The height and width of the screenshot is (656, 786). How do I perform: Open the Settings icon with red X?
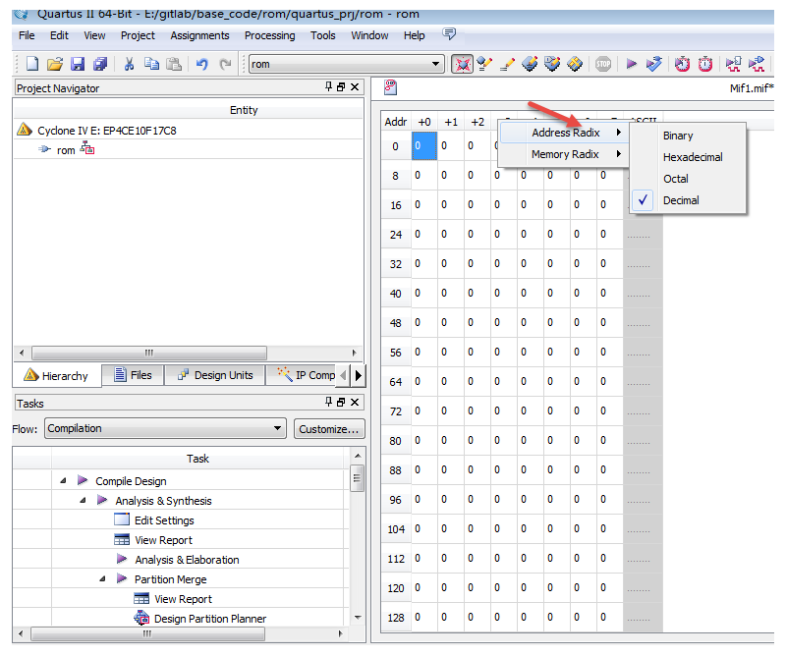pyautogui.click(x=462, y=64)
